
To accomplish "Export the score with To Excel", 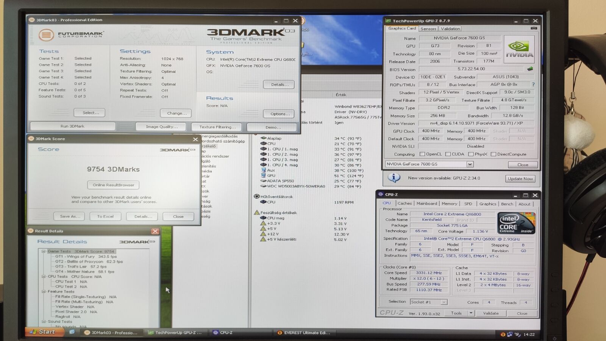I will (105, 216).
